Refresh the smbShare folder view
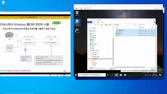The image size is (167, 94). tap(135, 25)
